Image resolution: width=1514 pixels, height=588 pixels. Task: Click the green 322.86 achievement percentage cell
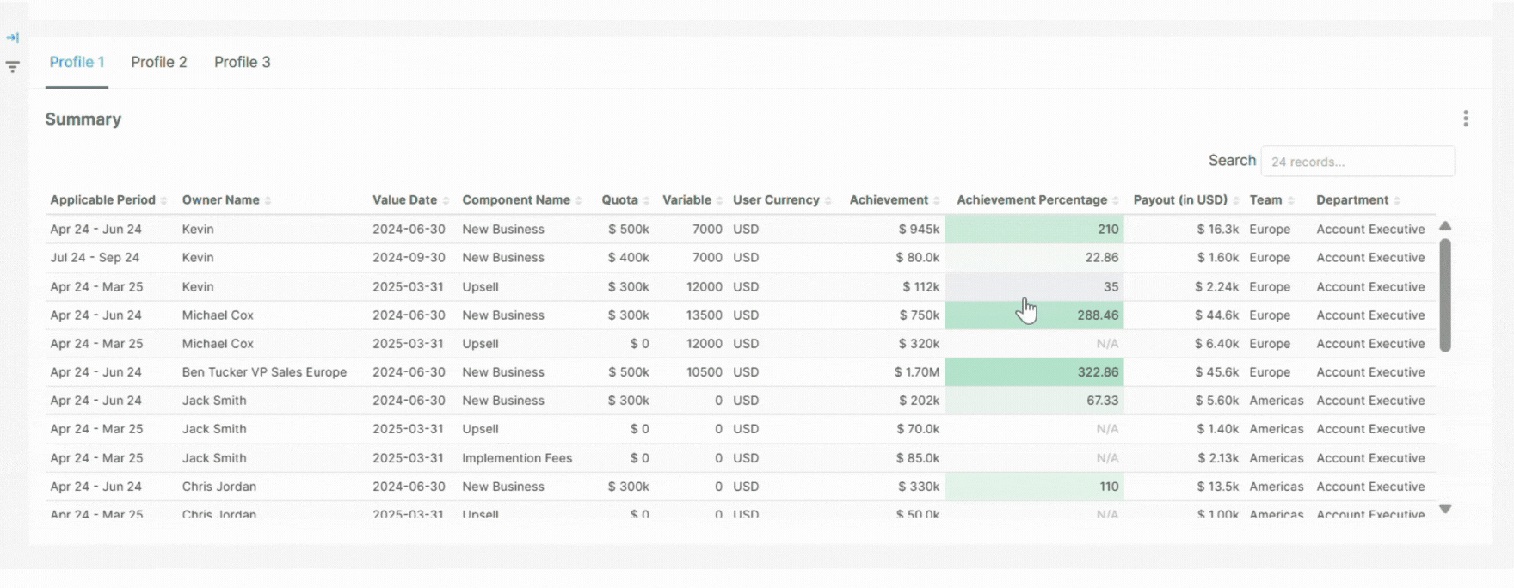coord(1034,371)
